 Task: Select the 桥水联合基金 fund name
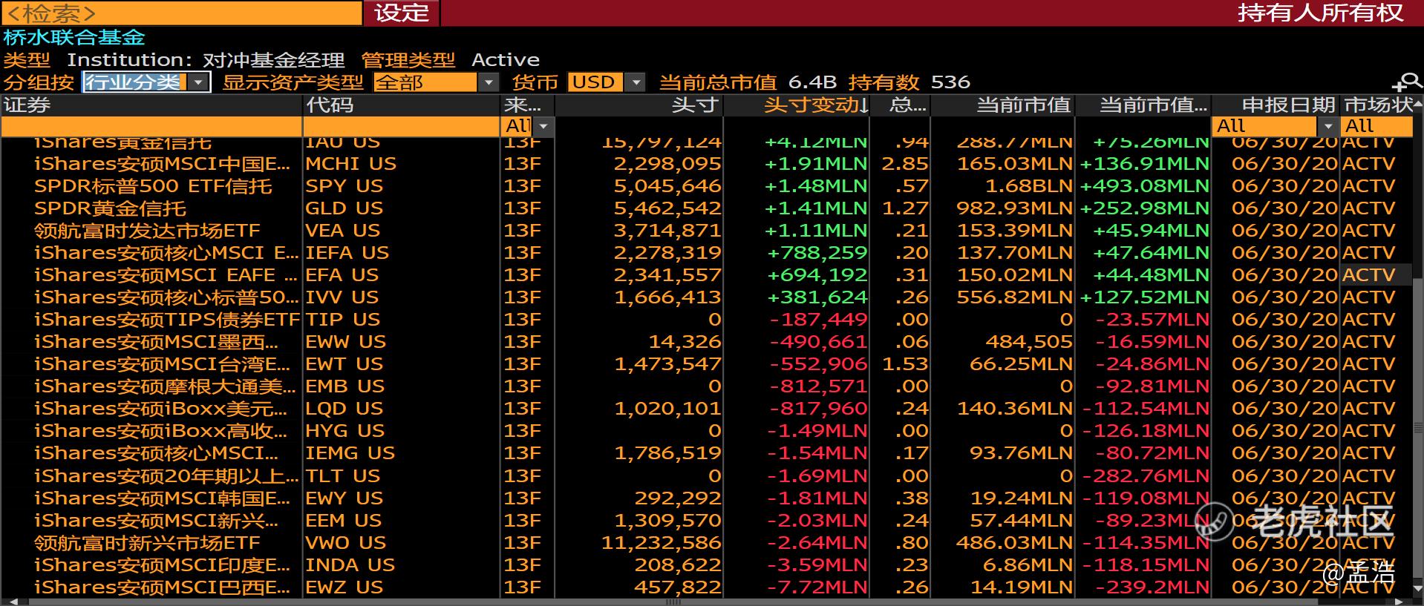pos(74,37)
